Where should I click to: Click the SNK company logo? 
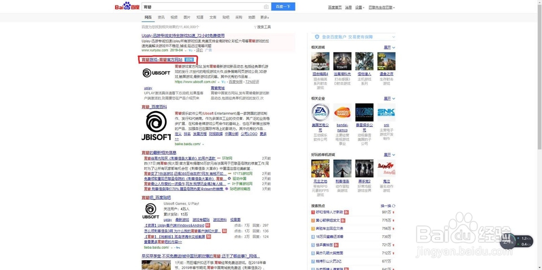click(x=386, y=112)
